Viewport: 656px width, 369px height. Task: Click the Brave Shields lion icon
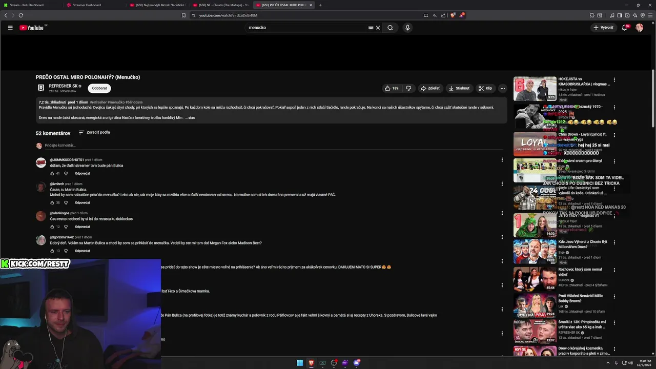(x=453, y=15)
